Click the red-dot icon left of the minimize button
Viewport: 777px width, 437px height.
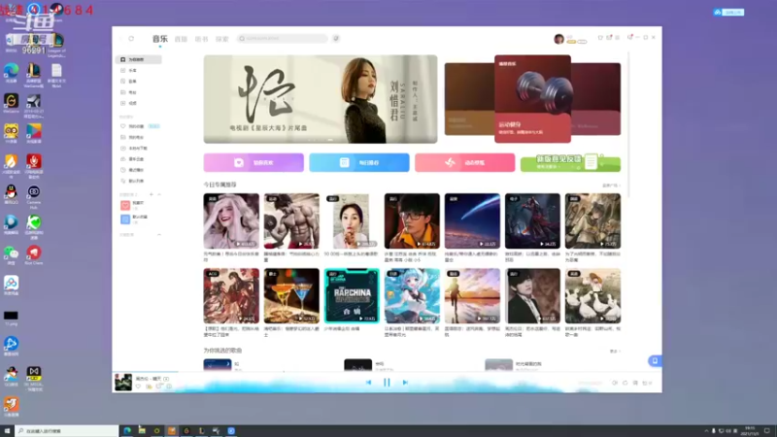[630, 37]
